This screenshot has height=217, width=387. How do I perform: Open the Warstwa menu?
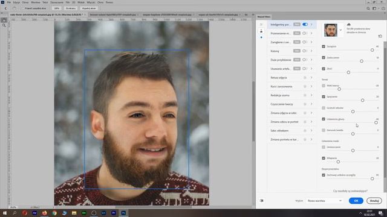click(x=36, y=2)
